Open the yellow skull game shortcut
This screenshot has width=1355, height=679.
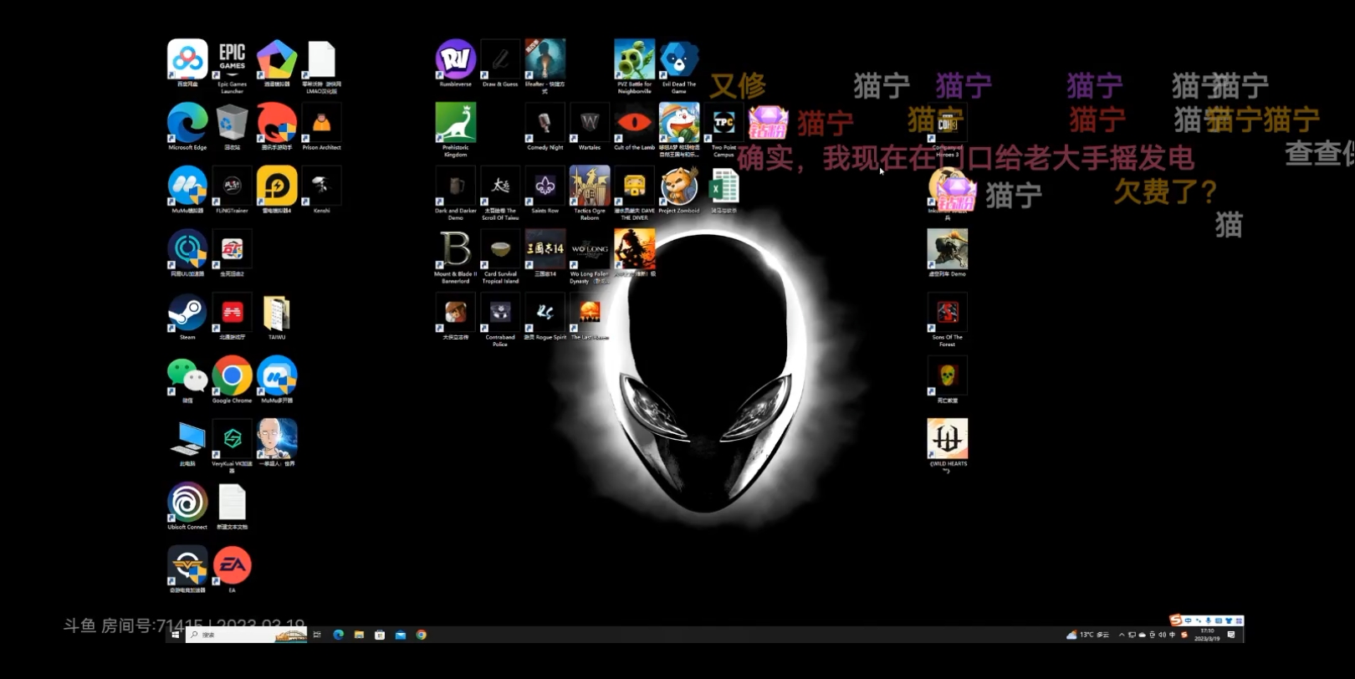(947, 380)
